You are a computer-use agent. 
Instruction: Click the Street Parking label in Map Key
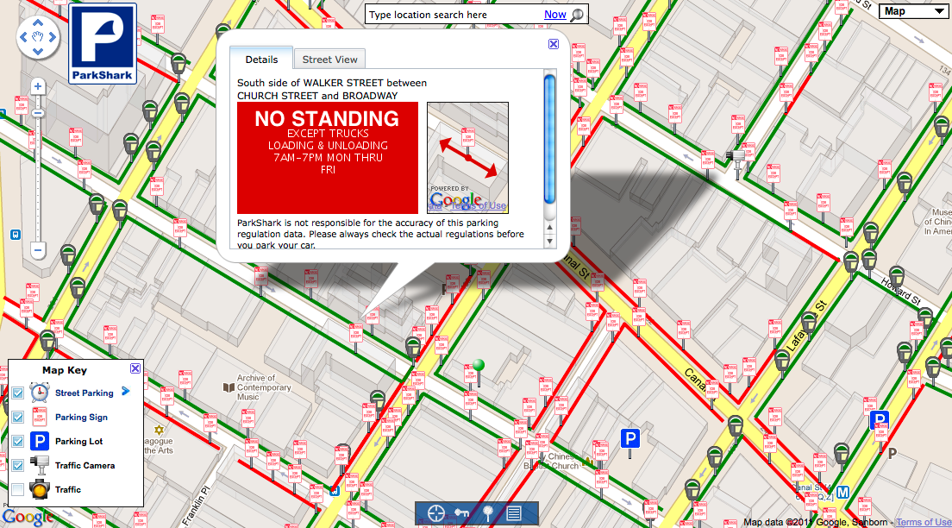tap(85, 393)
